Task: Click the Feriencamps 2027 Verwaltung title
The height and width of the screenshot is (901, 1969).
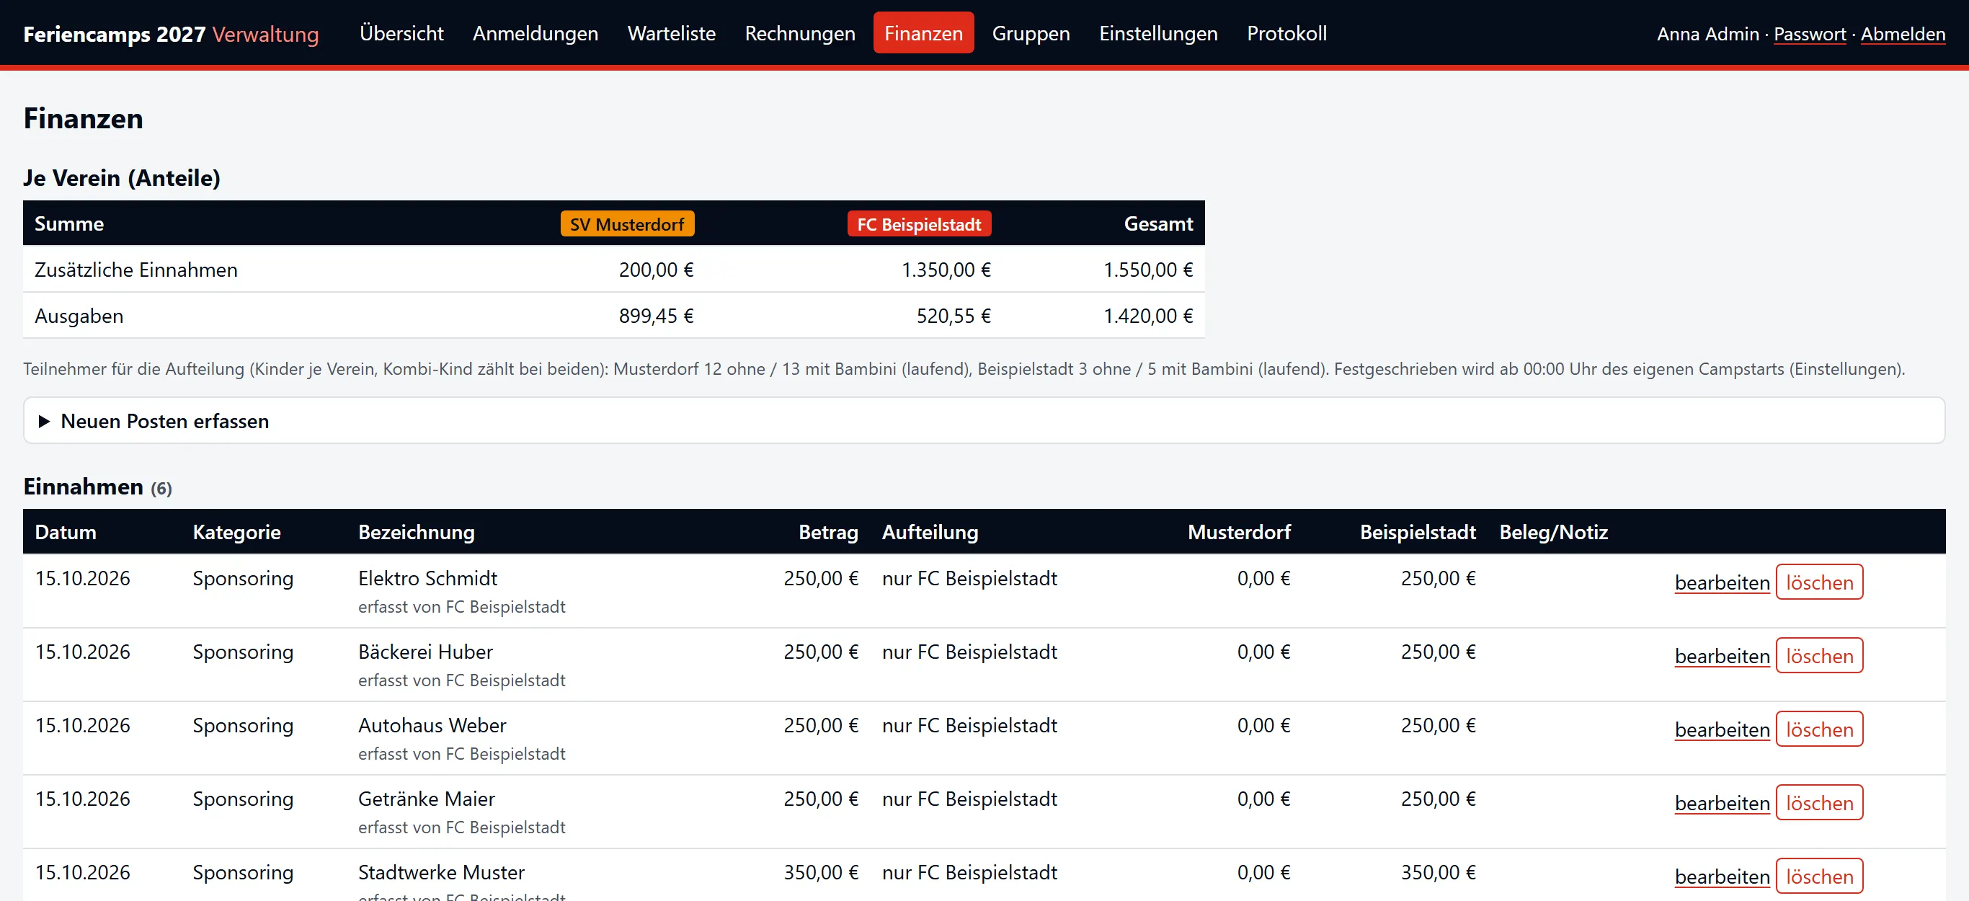Action: click(172, 35)
